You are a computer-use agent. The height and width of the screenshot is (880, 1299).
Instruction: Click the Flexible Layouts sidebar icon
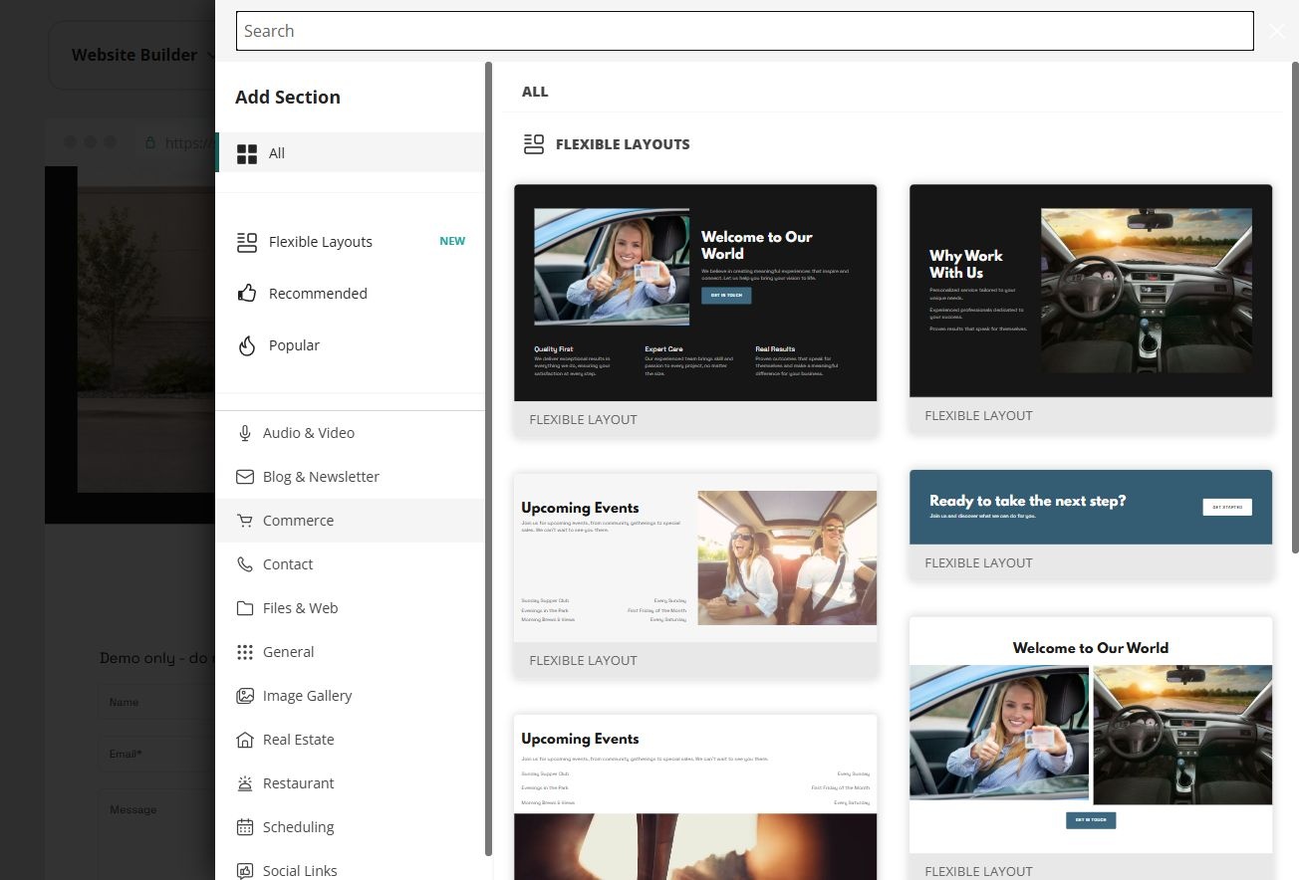click(x=246, y=242)
